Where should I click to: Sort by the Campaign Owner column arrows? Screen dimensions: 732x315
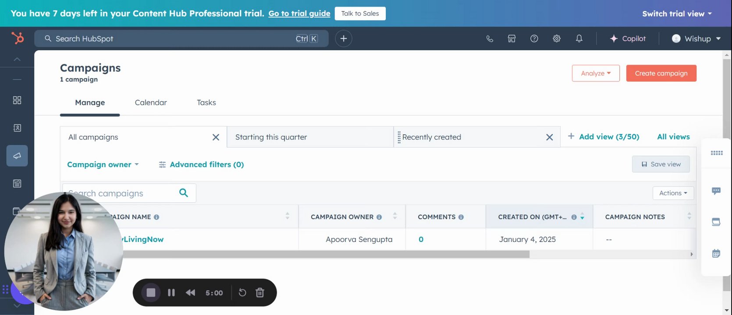[x=395, y=216]
